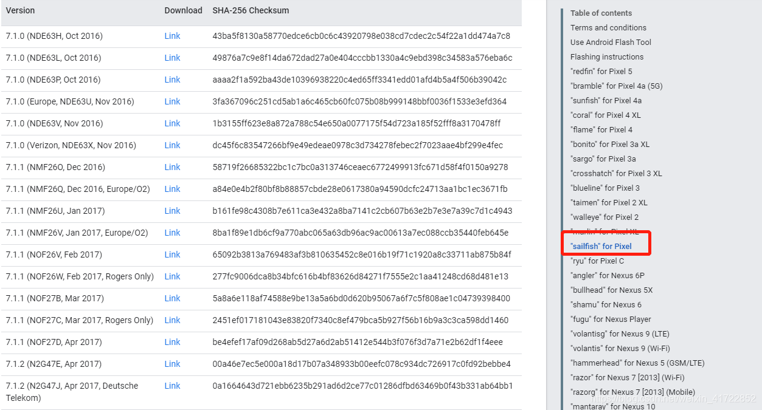Jump to "crosshatch" for Pixel 3 XL
Image resolution: width=762 pixels, height=410 pixels.
click(616, 173)
